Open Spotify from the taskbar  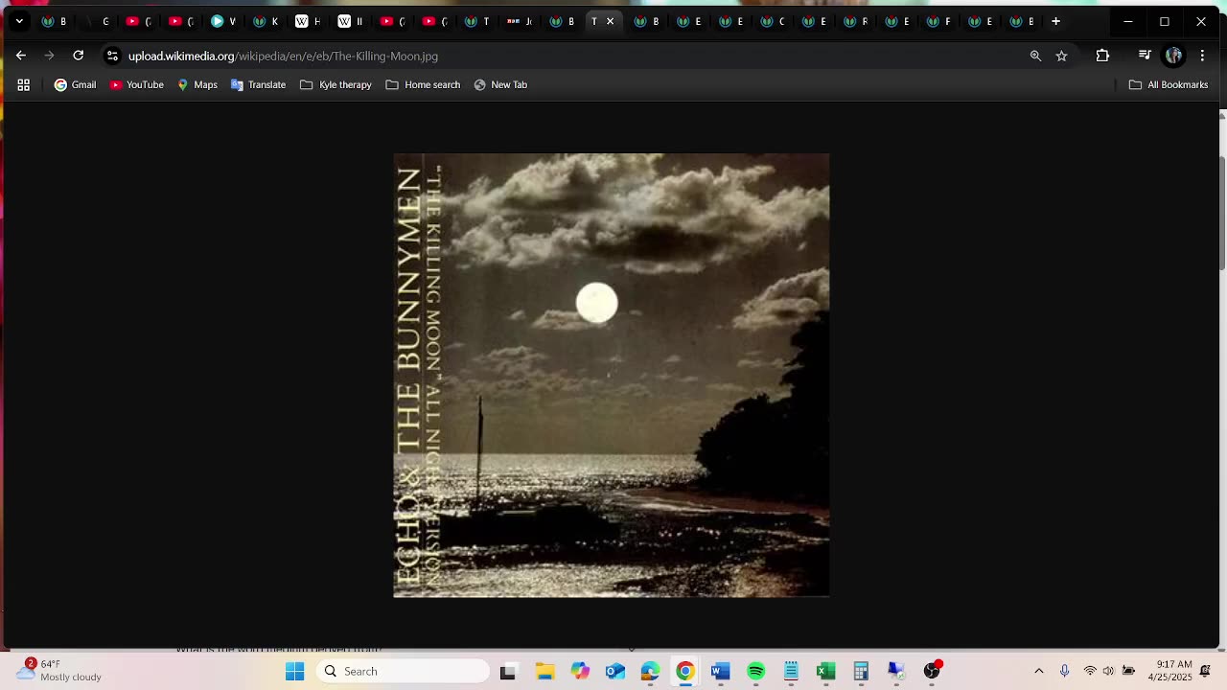click(756, 671)
